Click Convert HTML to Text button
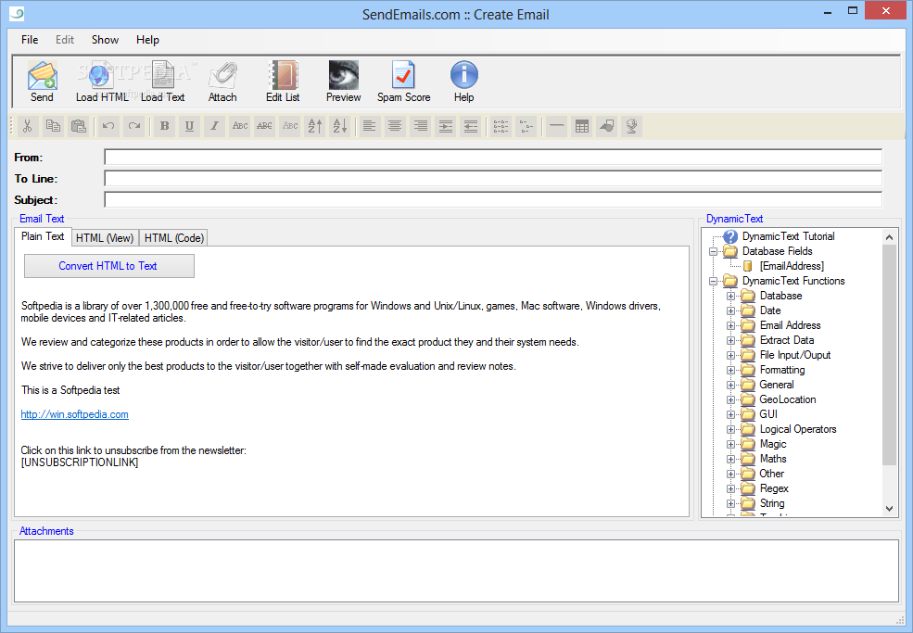Screen dimensions: 913x633 [108, 266]
